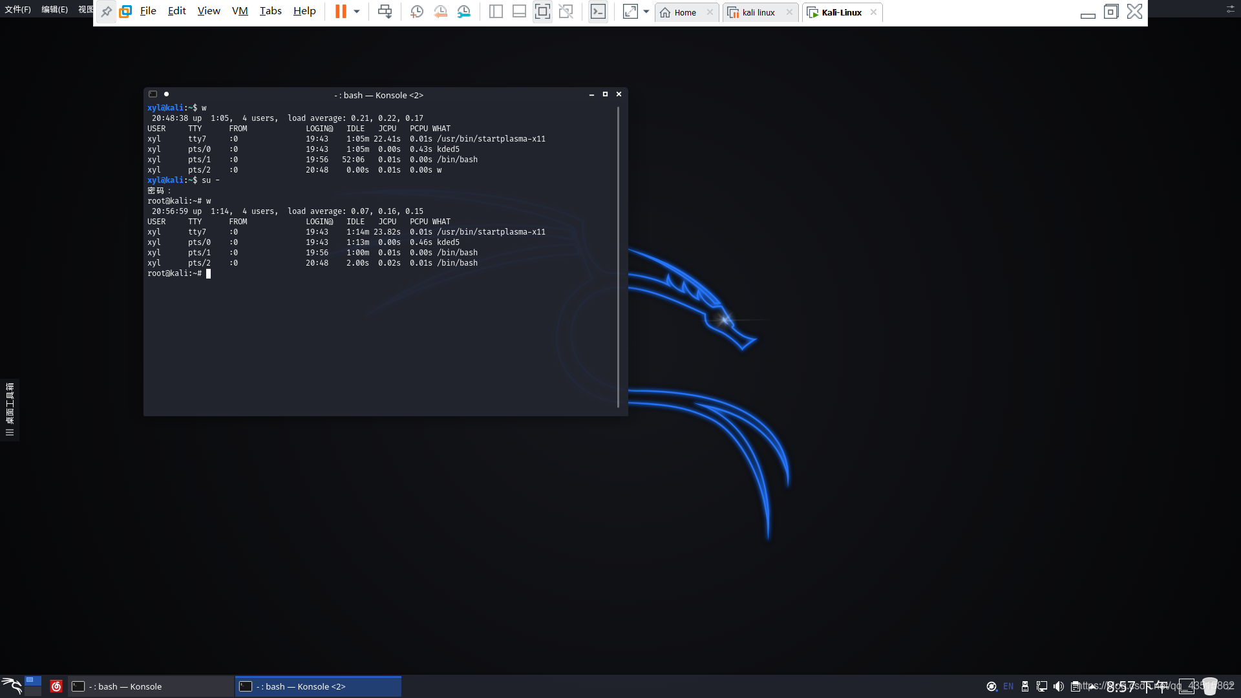Viewport: 1241px width, 698px height.
Task: Open the File menu
Action: point(148,11)
